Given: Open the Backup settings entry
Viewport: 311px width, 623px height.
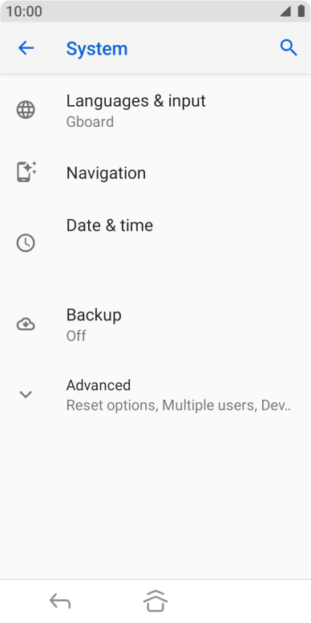Looking at the screenshot, I should click(x=155, y=324).
